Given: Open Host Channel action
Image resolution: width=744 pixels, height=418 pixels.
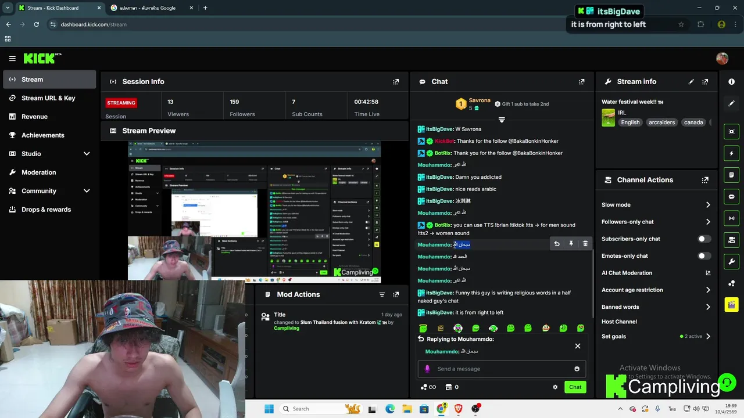Looking at the screenshot, I should click(x=619, y=322).
